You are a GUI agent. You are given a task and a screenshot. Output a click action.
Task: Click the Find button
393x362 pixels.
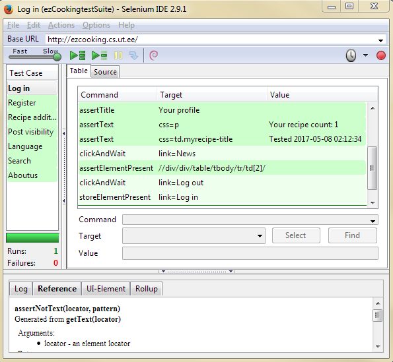(x=353, y=235)
